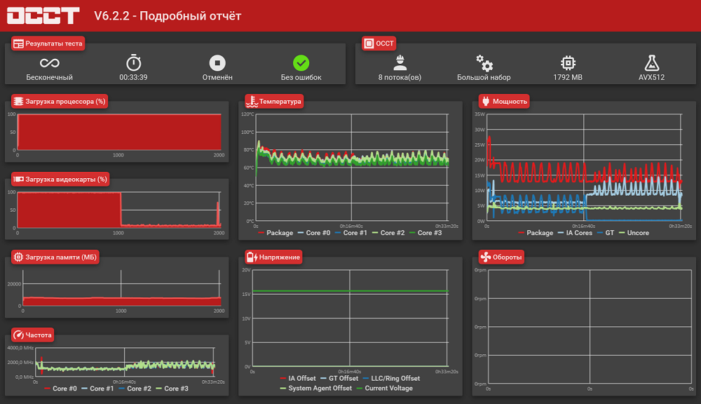Click the chip icon above 1792 MB

568,63
